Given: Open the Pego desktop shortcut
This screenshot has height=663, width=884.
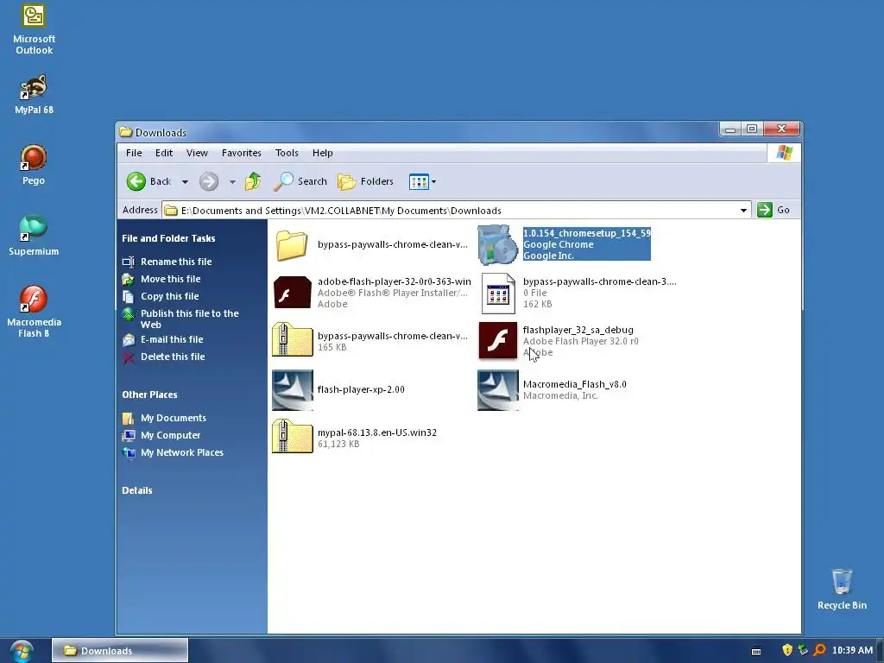Looking at the screenshot, I should pos(34,165).
